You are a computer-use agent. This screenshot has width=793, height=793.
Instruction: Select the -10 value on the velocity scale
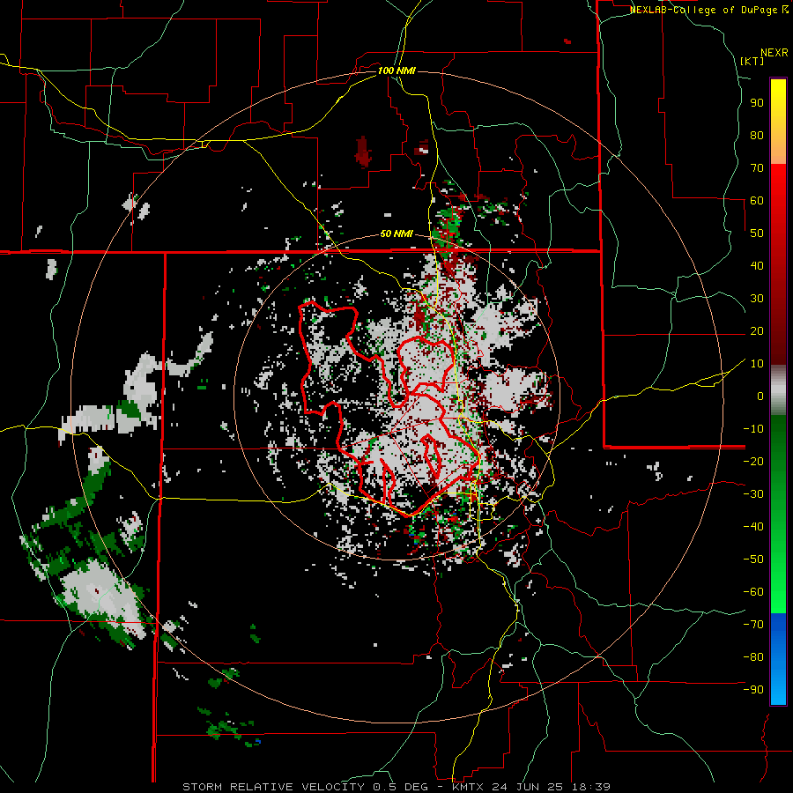pyautogui.click(x=753, y=429)
